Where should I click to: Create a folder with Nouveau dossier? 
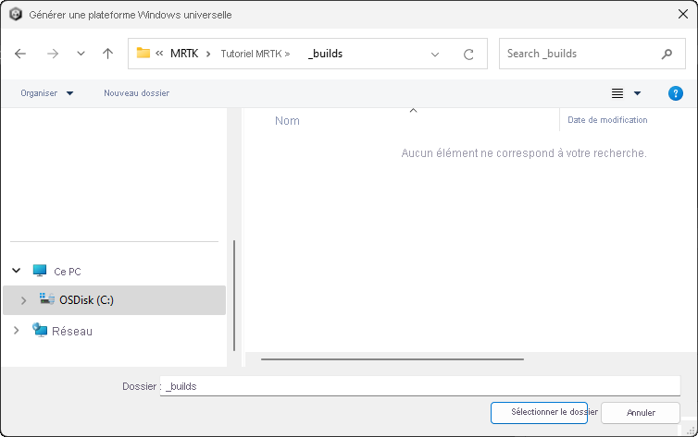(137, 93)
